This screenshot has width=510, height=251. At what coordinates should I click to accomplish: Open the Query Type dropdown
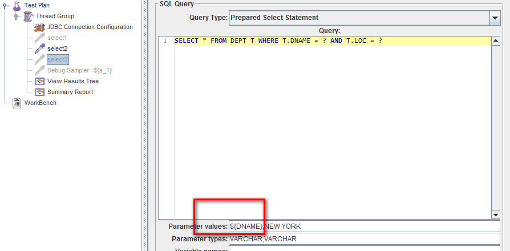pyautogui.click(x=495, y=18)
